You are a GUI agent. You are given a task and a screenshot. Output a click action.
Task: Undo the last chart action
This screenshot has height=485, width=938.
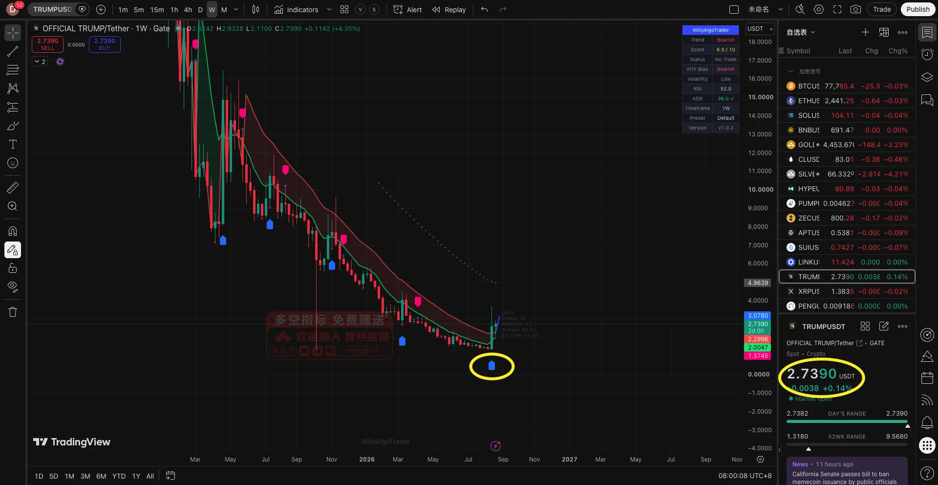484,9
